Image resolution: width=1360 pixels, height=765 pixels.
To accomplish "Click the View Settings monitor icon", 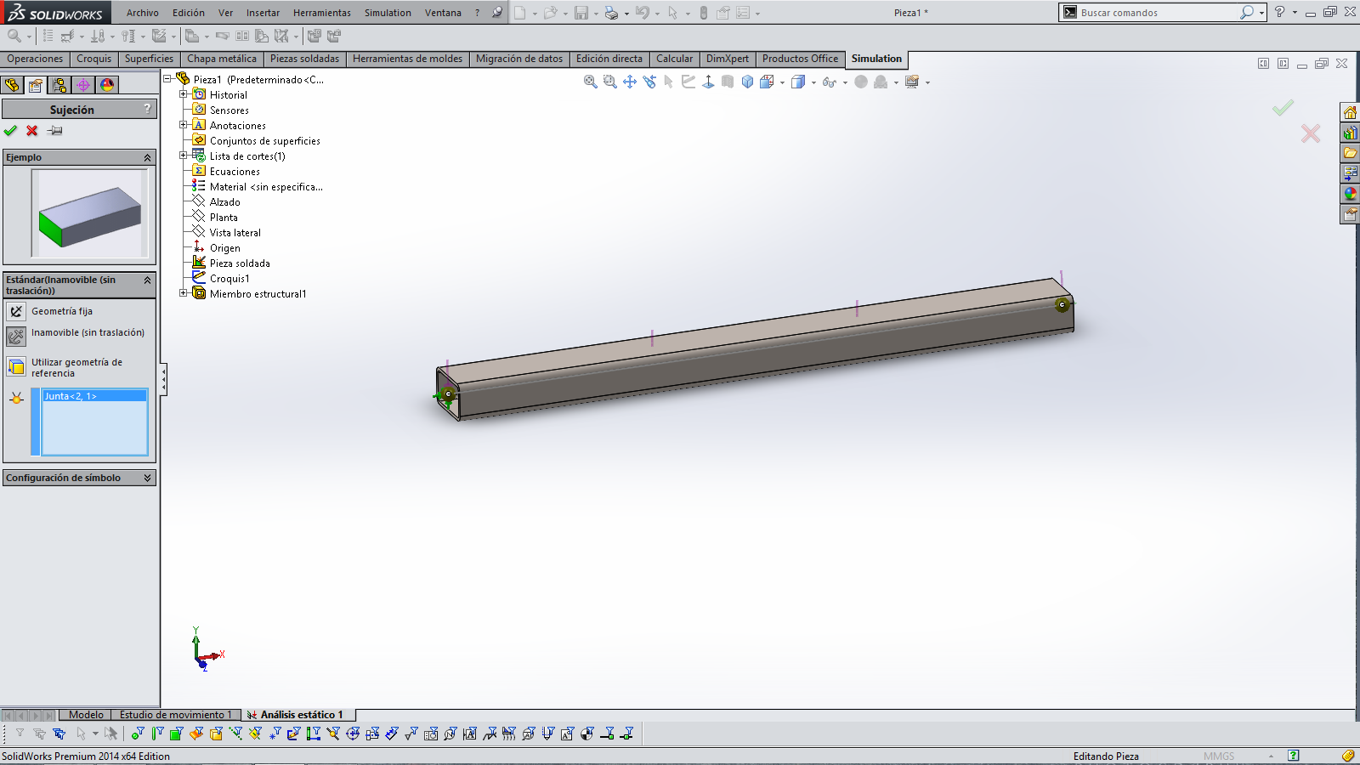I will (912, 82).
